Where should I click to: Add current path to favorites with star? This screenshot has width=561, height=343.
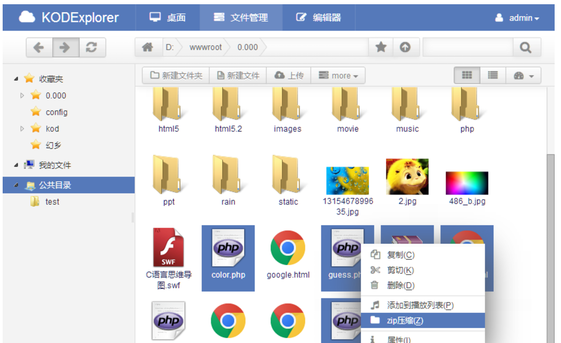coord(381,47)
